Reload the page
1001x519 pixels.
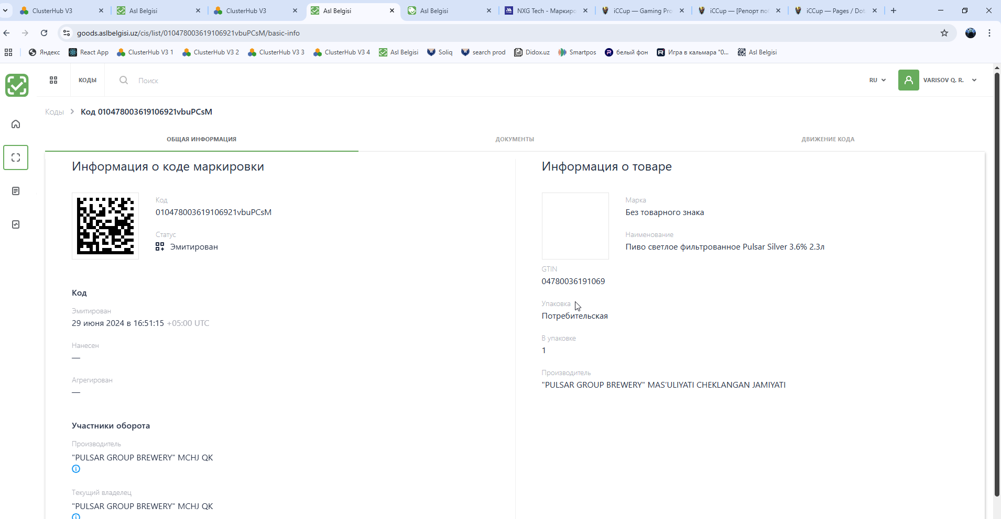coord(44,33)
